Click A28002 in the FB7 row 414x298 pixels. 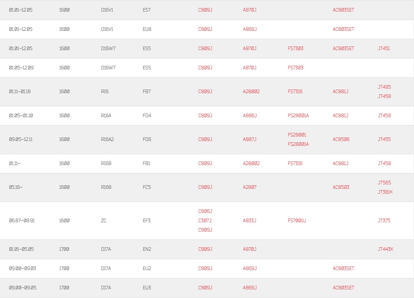(x=251, y=92)
